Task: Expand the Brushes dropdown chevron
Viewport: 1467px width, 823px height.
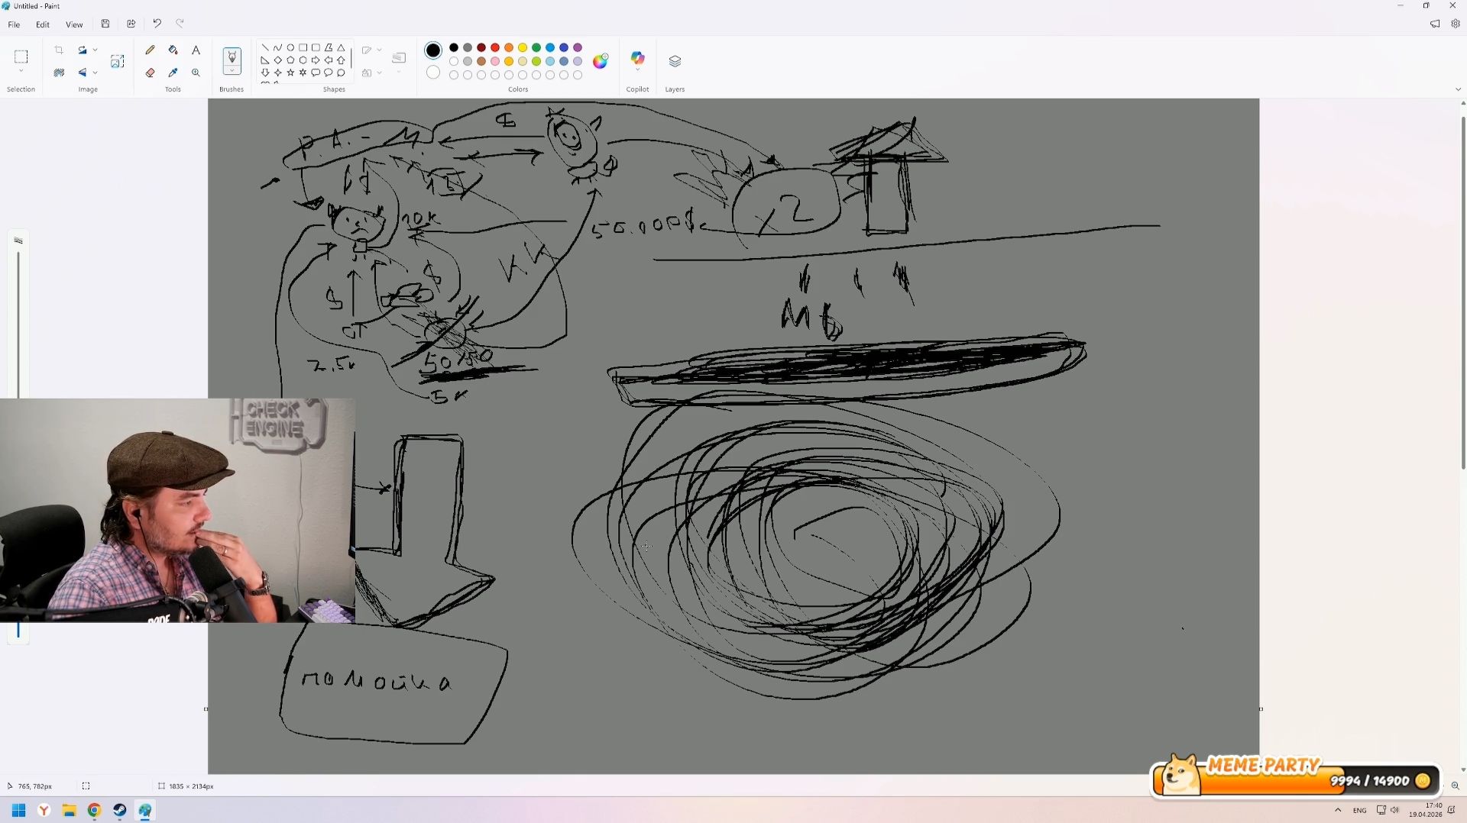Action: 232,71
